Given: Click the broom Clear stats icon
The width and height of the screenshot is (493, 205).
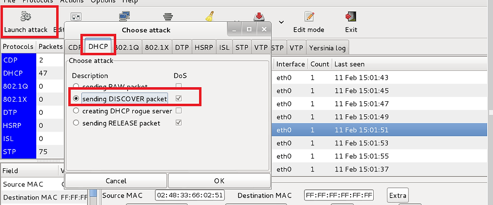Looking at the screenshot, I should [x=210, y=16].
